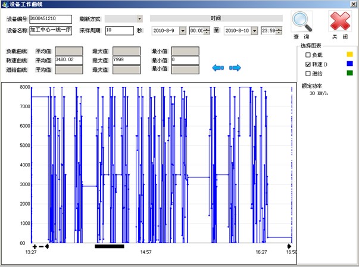Image resolution: width=359 pixels, height=267 pixels.
Task: Click the 转速曲线 maximum value field 7999
Action: [127, 60]
